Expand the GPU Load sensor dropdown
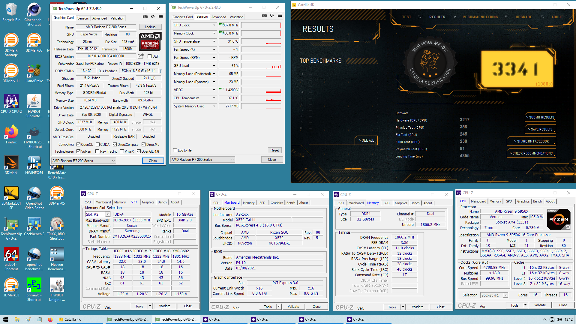 point(214,66)
